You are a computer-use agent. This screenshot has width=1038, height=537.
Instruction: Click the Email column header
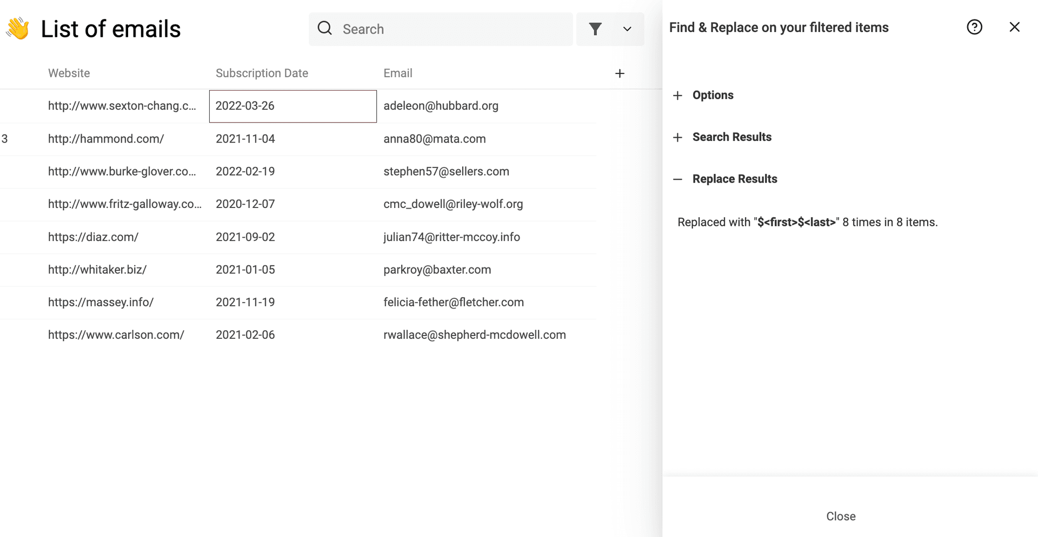click(398, 73)
